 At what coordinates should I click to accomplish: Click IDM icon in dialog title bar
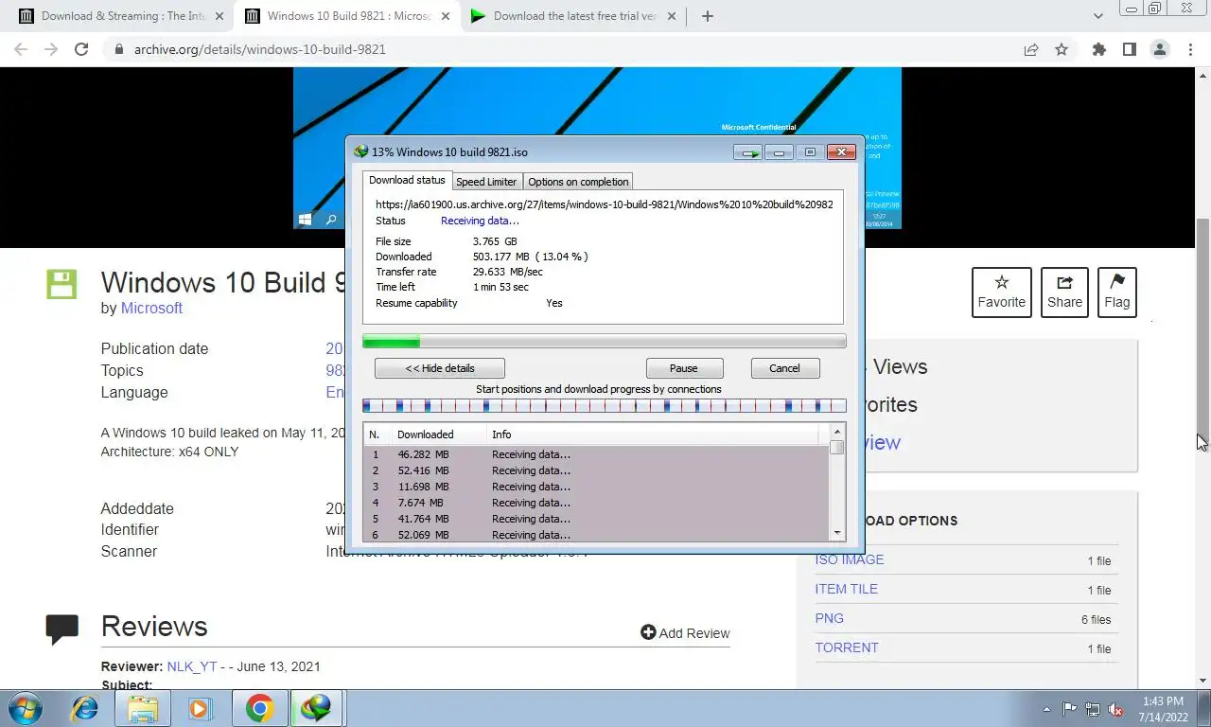[360, 151]
